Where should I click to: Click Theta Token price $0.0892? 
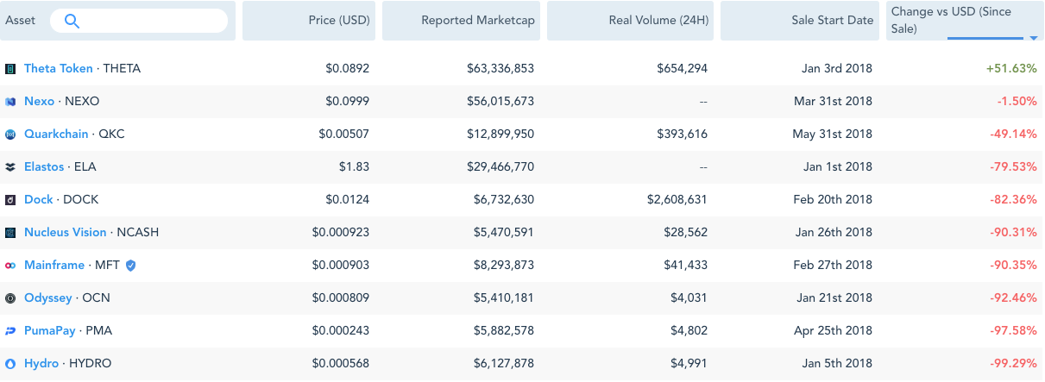tap(347, 68)
